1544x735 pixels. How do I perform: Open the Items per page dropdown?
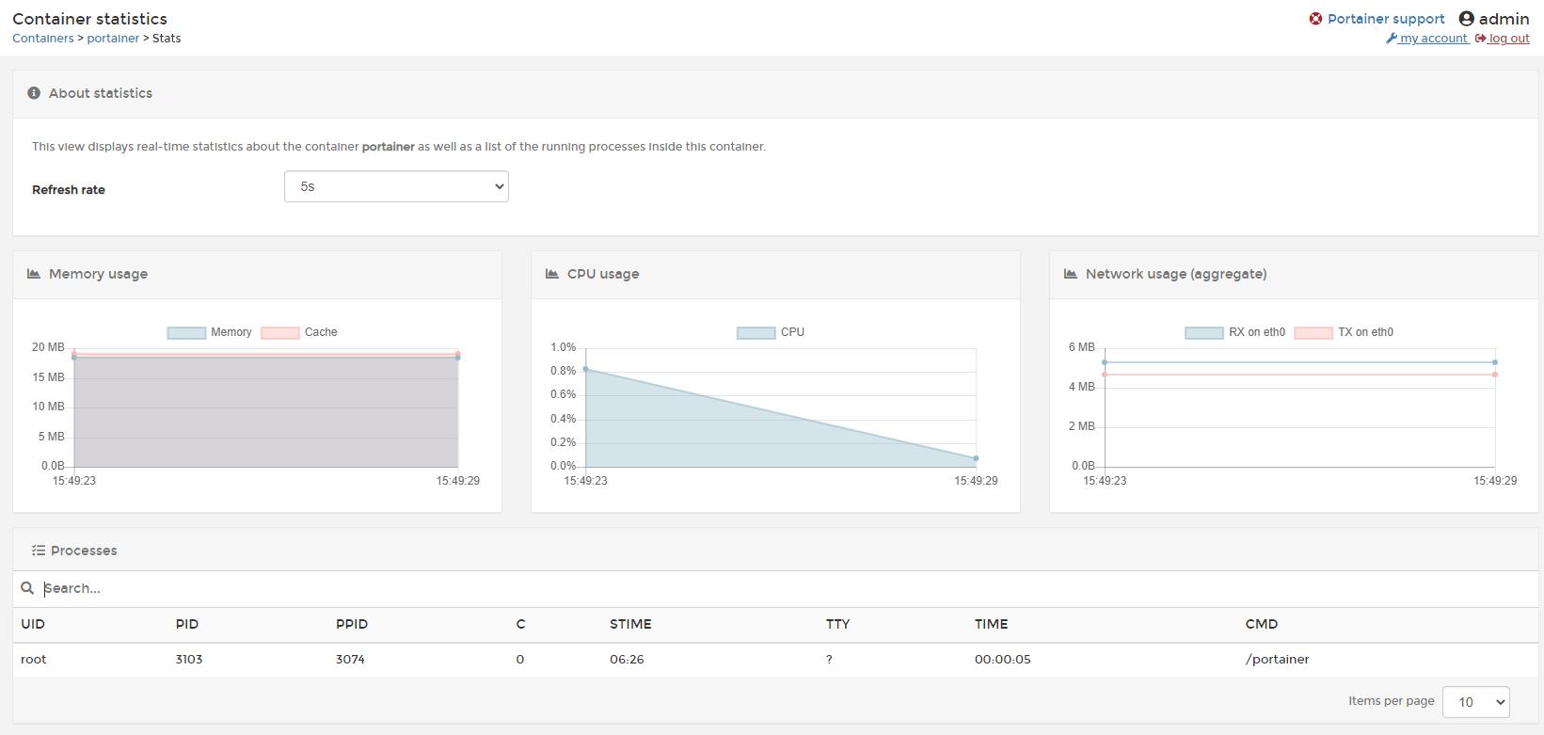click(1475, 701)
